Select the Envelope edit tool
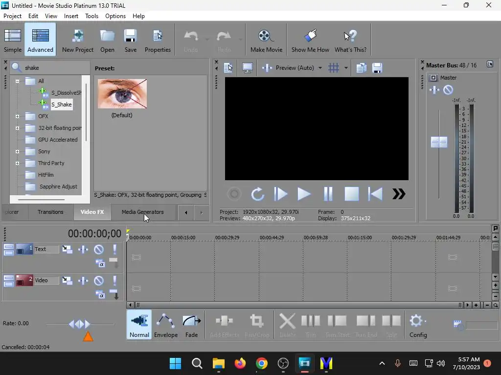The height and width of the screenshot is (375, 501). pos(166,325)
